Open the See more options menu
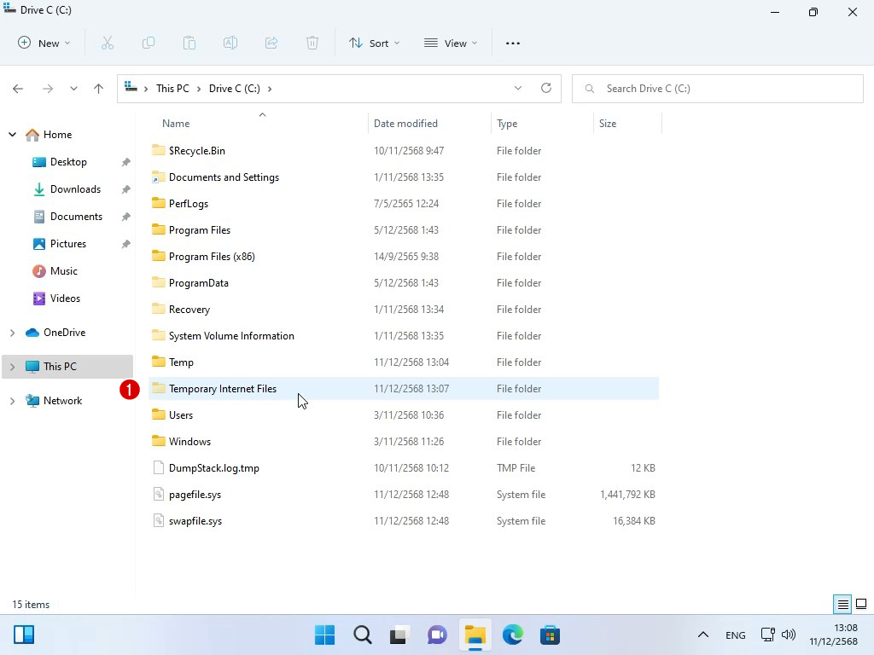874x655 pixels. click(x=512, y=43)
